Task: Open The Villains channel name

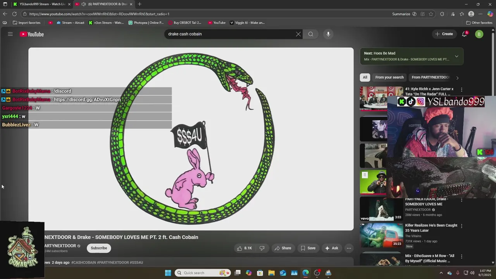Action: [x=414, y=236]
